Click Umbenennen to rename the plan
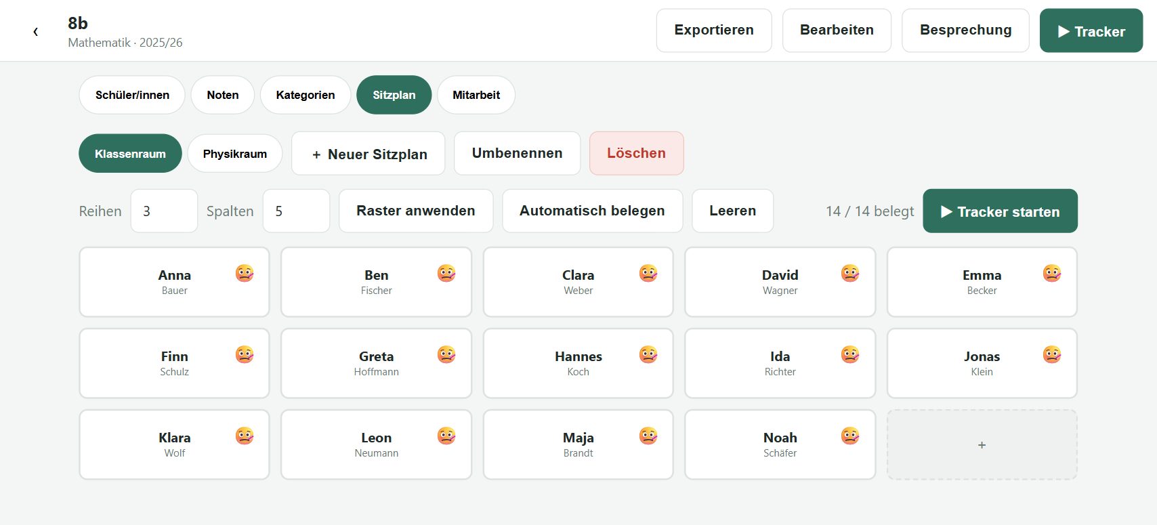Screen dimensions: 1157x525 tap(517, 154)
